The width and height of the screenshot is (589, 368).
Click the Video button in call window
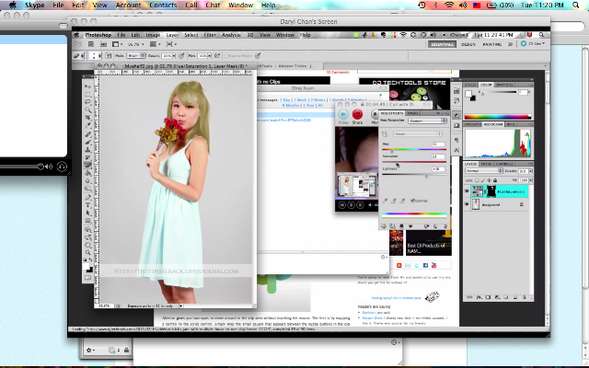coord(343,114)
